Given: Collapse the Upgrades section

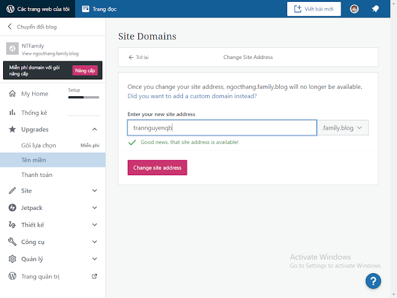Looking at the screenshot, I should pyautogui.click(x=94, y=129).
